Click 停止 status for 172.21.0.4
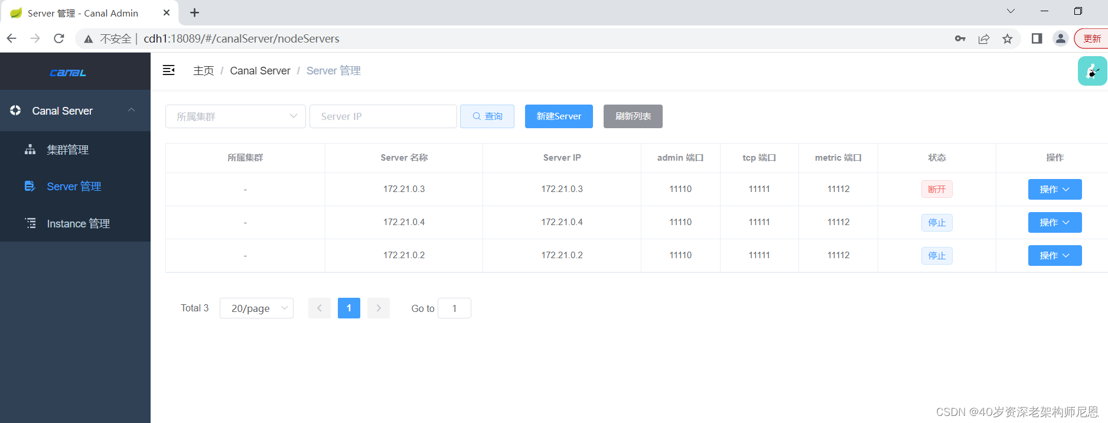This screenshot has width=1108, height=423. click(x=937, y=223)
